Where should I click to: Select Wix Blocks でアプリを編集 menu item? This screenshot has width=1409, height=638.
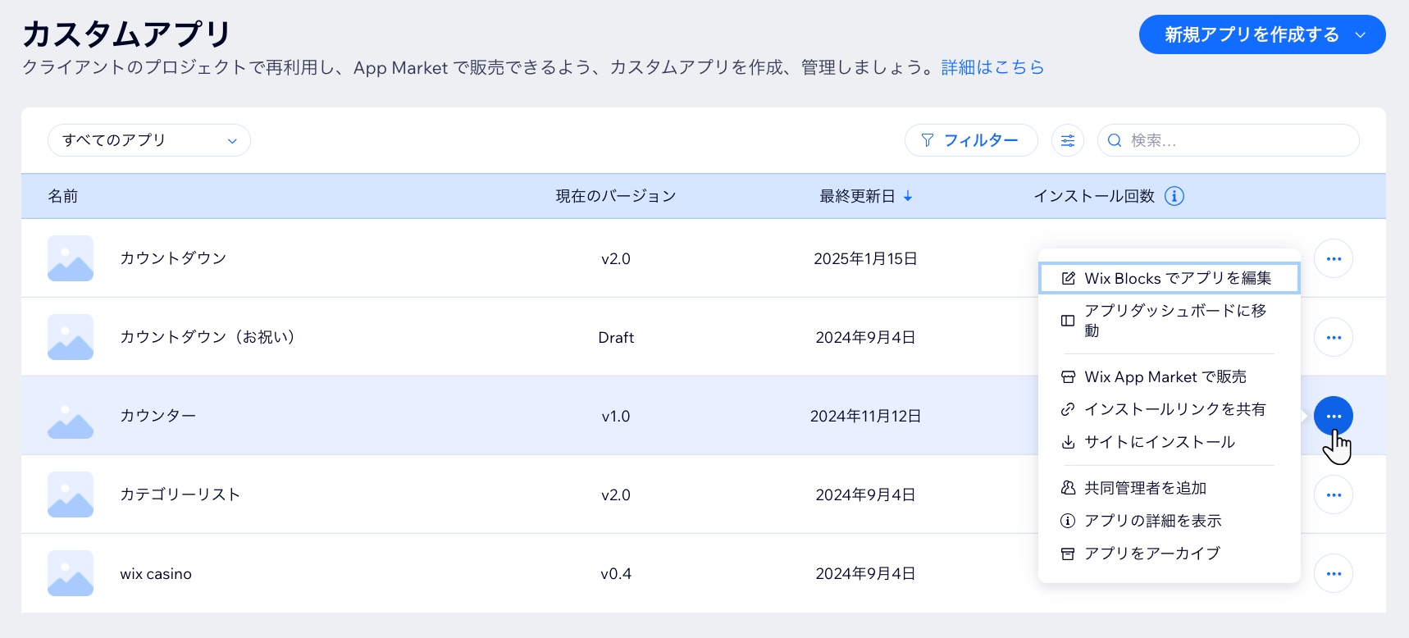(1169, 278)
